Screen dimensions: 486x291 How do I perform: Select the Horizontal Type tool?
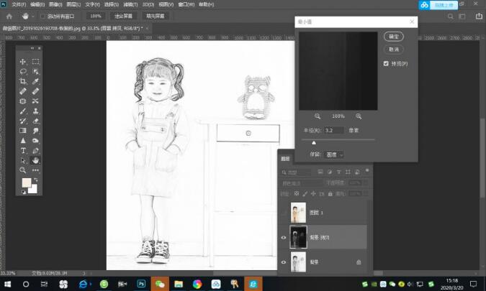[23, 151]
